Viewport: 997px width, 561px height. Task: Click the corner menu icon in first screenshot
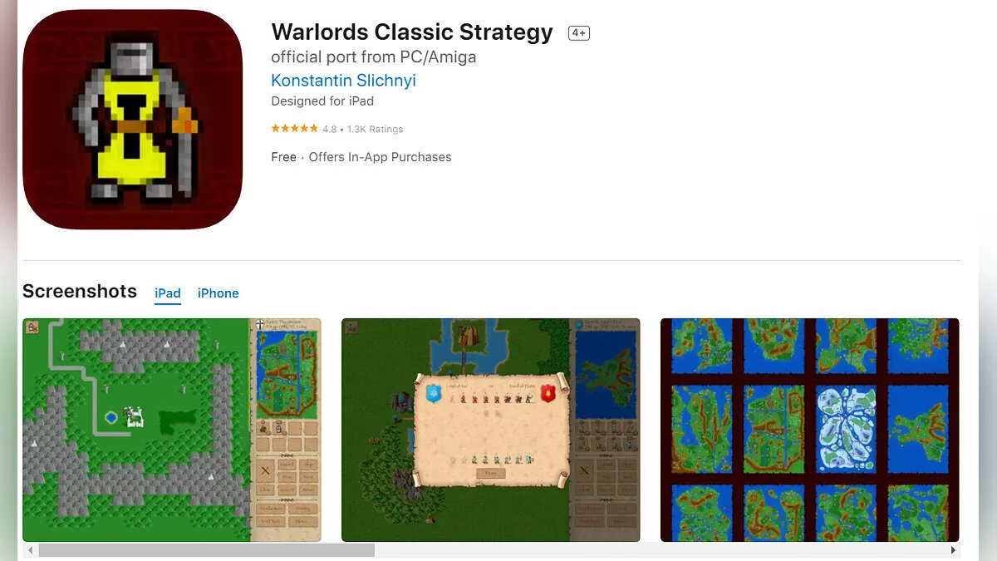(x=31, y=327)
